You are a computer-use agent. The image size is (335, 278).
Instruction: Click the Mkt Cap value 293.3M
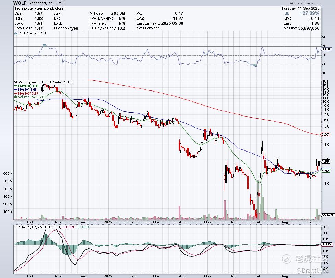pyautogui.click(x=118, y=13)
